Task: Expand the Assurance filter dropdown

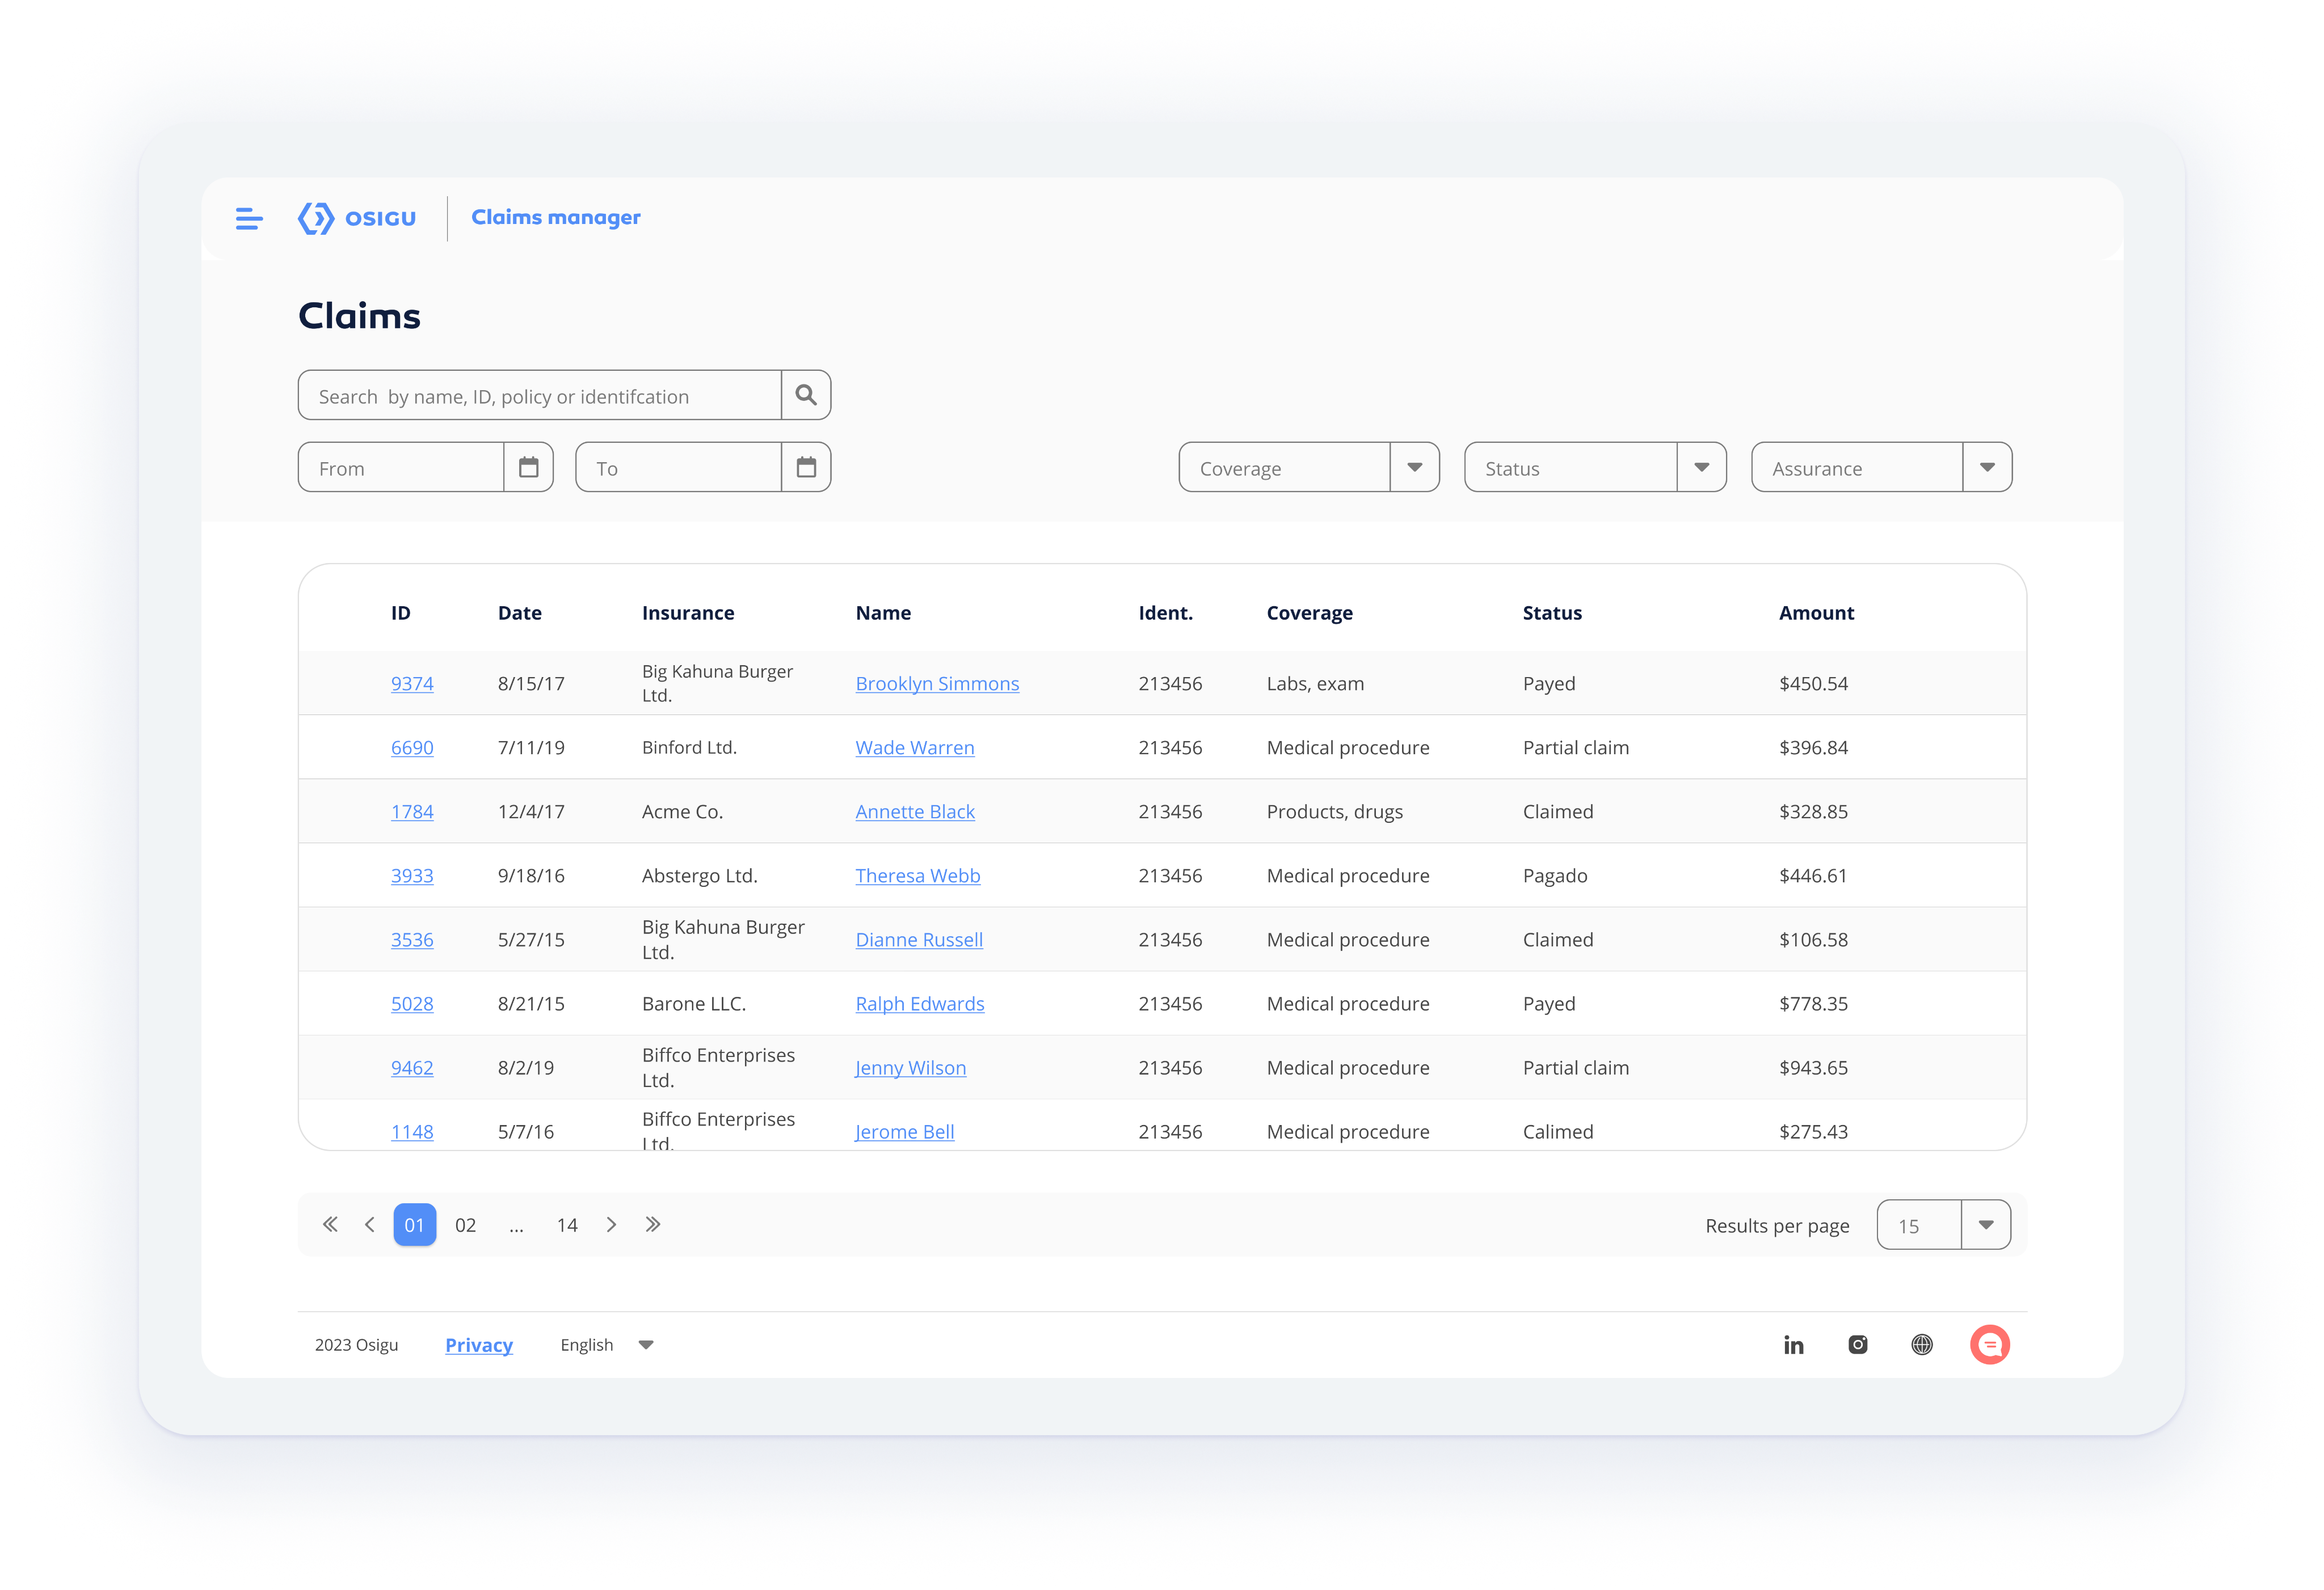Action: point(1987,468)
